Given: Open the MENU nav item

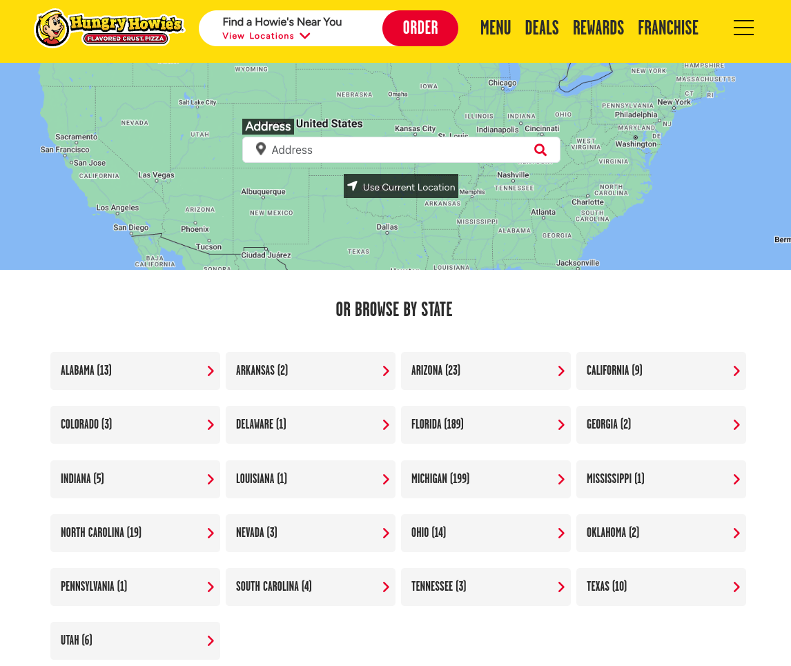Looking at the screenshot, I should (x=496, y=28).
